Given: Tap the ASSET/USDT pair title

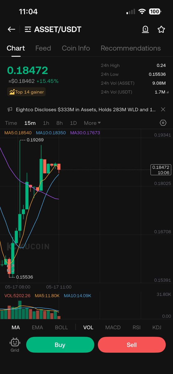Looking at the screenshot, I should 58,29.
